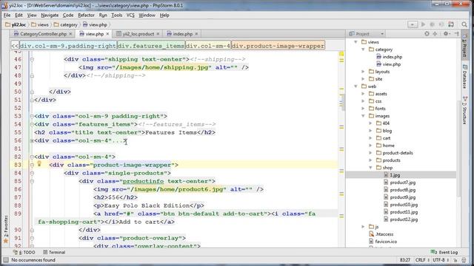Select the product-details folder

[x=394, y=153]
